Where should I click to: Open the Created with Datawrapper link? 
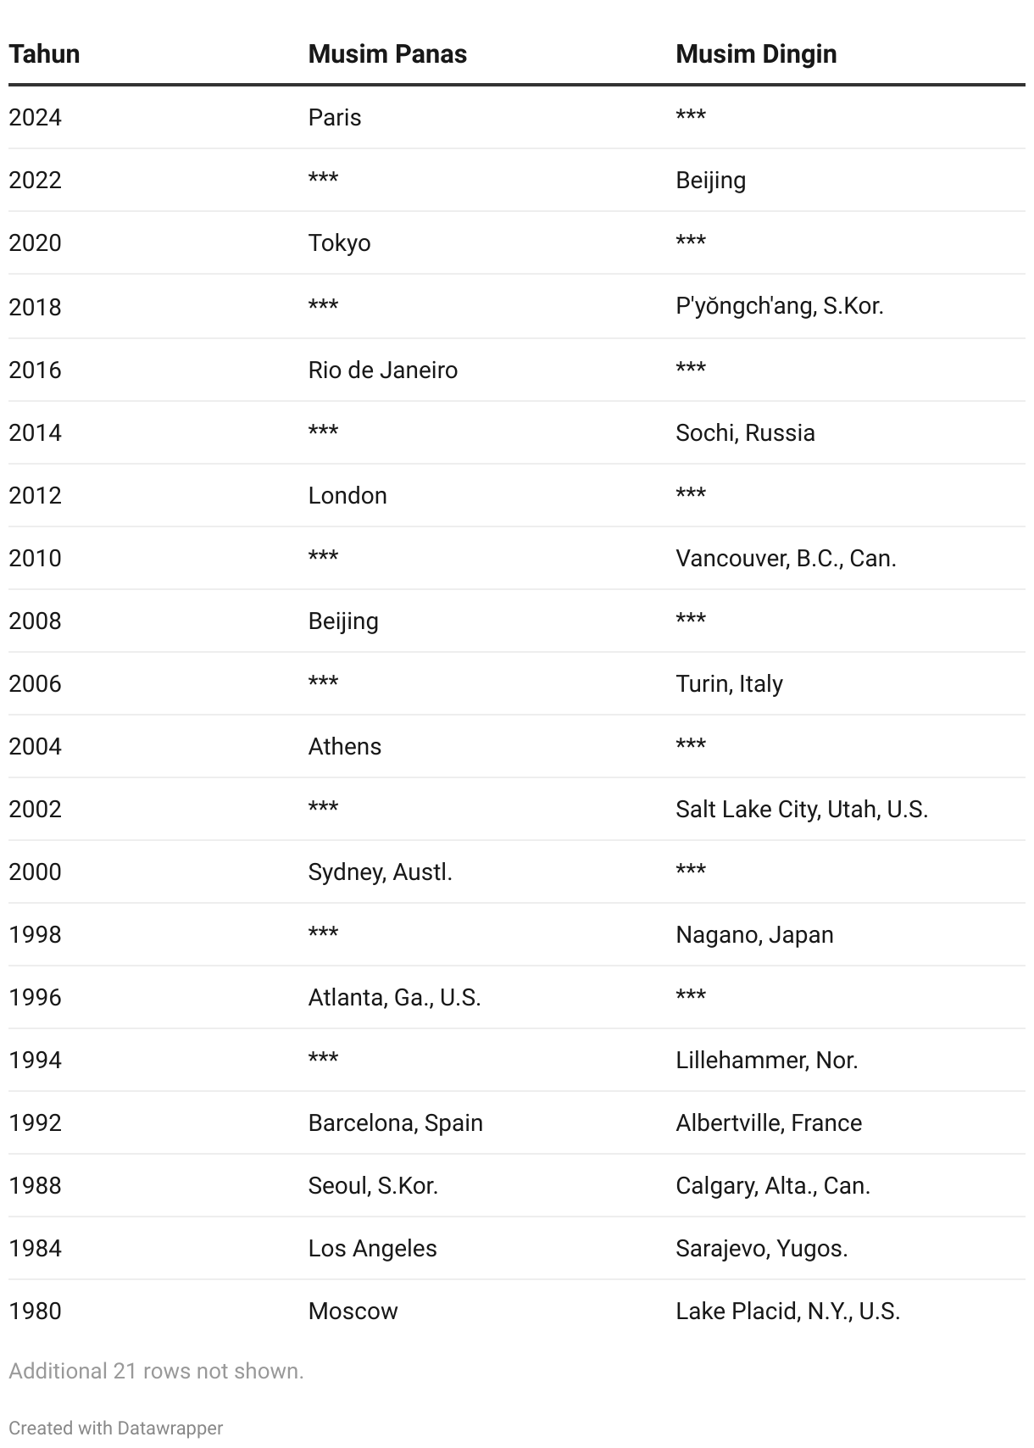tap(116, 1428)
